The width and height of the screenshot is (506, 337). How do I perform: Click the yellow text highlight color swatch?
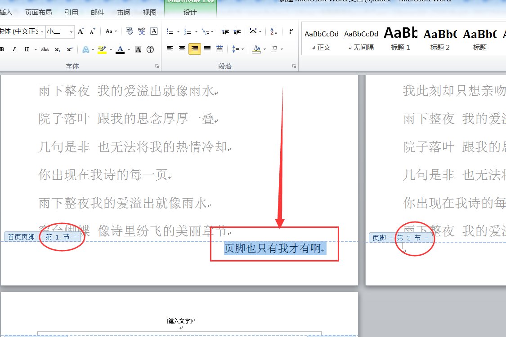[103, 52]
